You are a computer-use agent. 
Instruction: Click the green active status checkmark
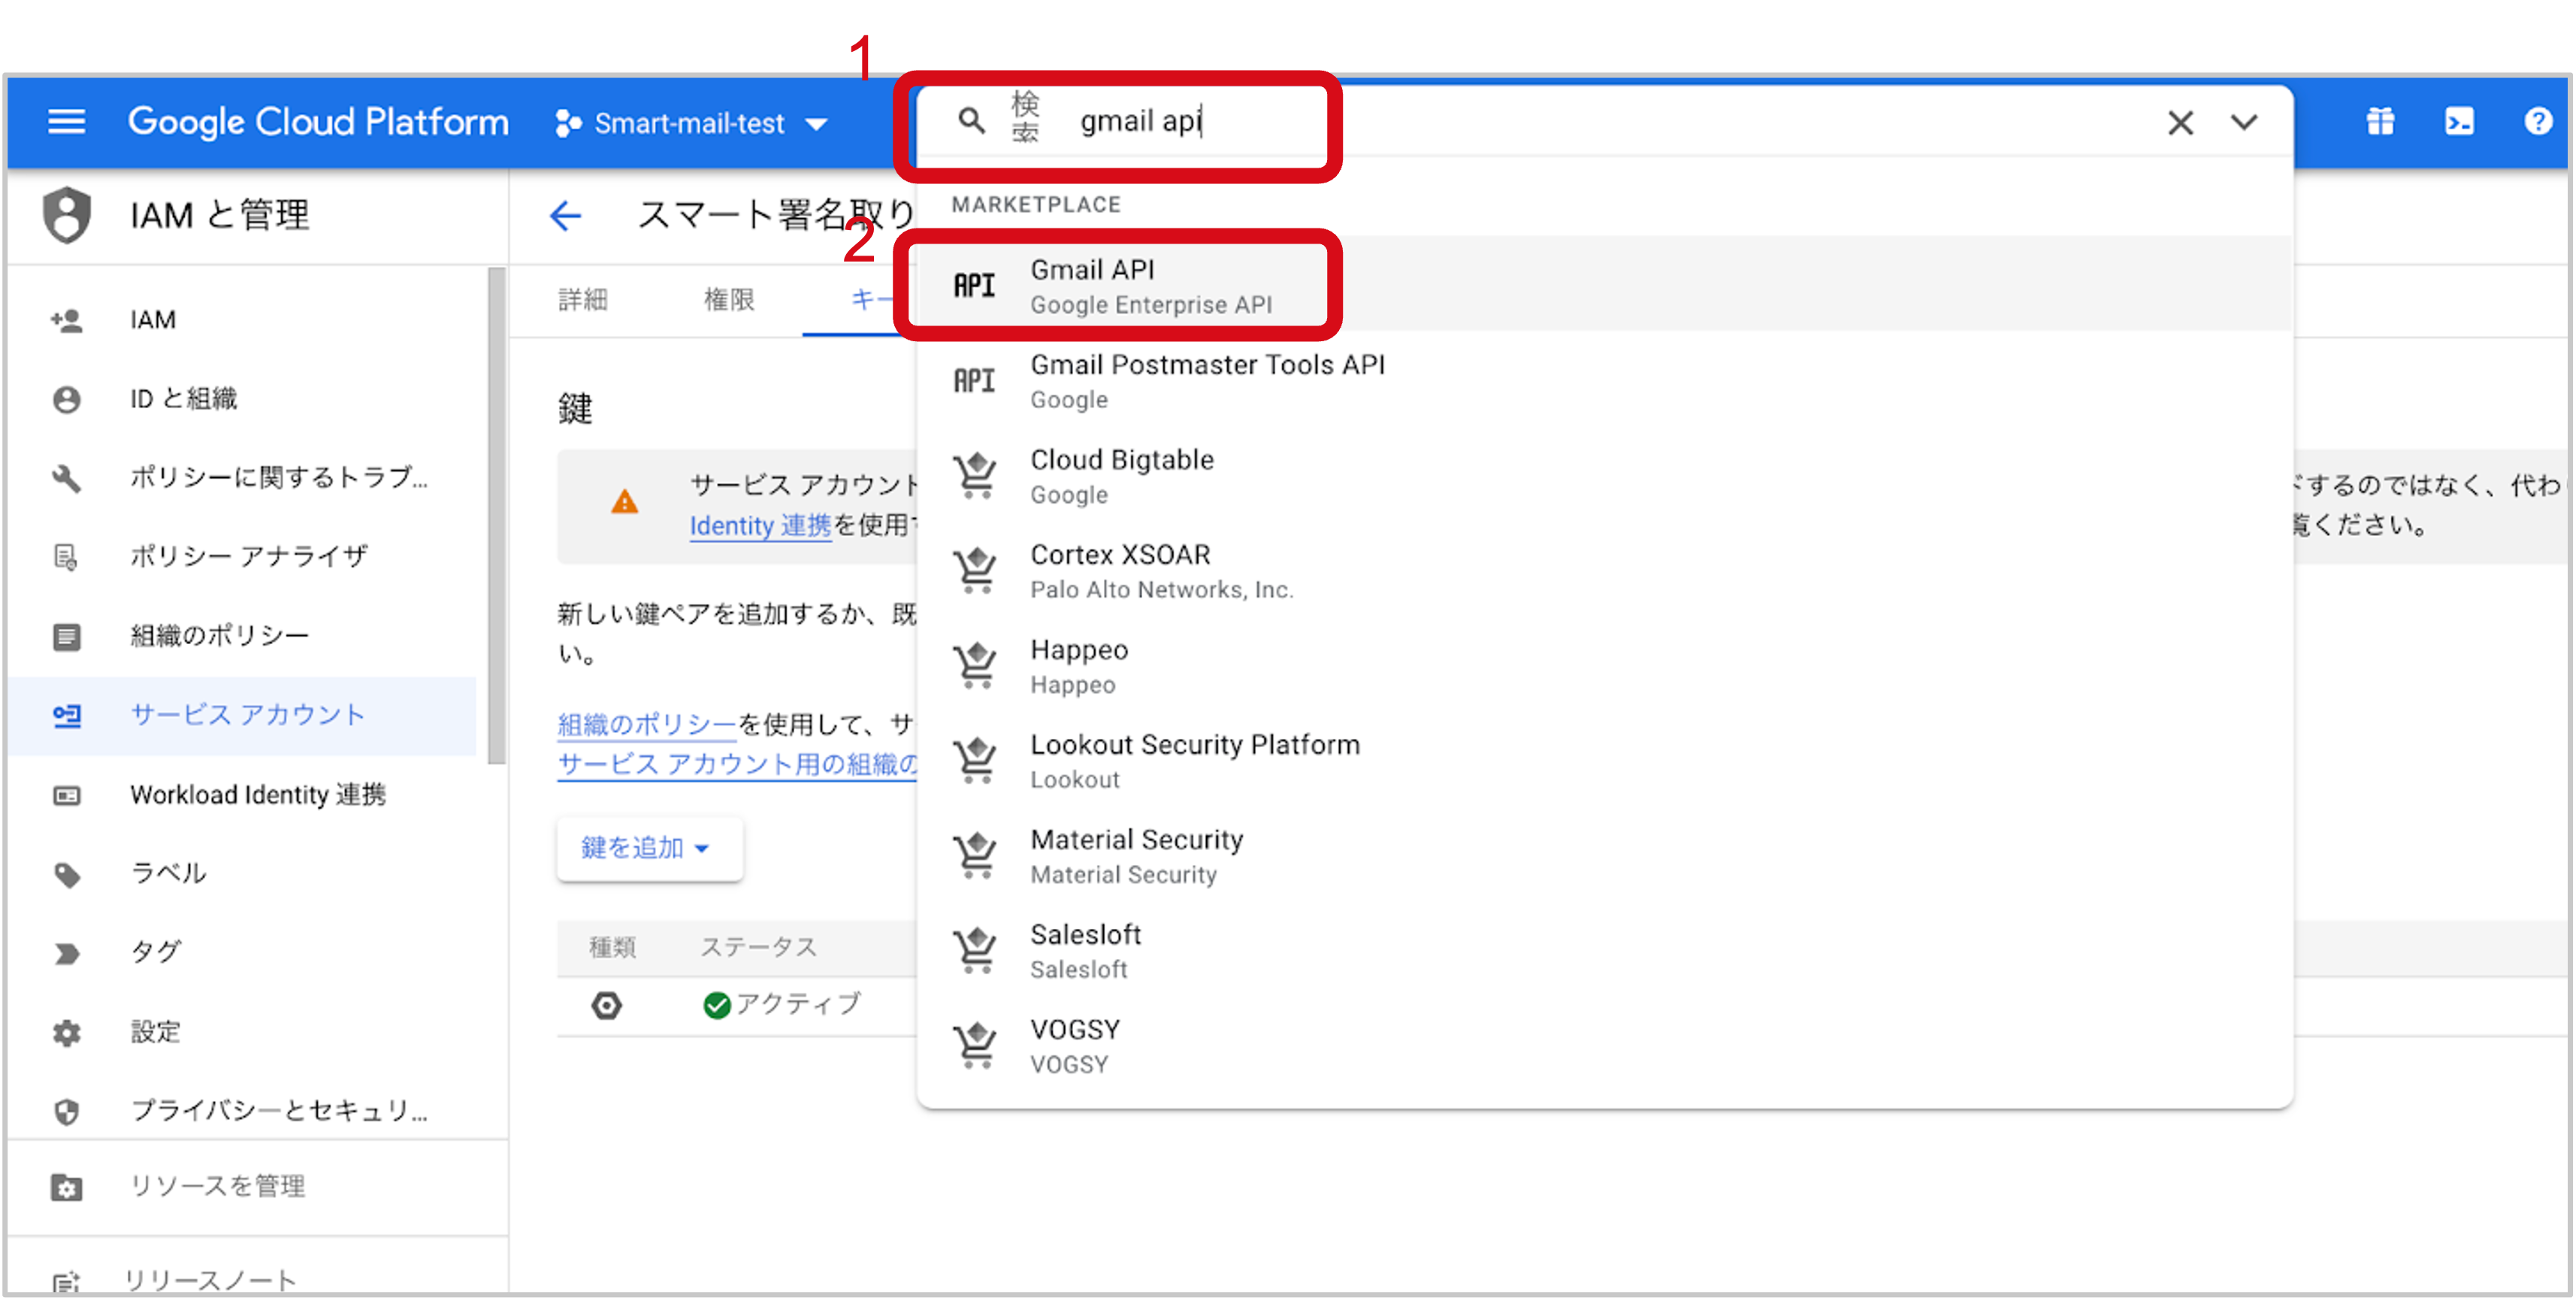[x=716, y=1005]
